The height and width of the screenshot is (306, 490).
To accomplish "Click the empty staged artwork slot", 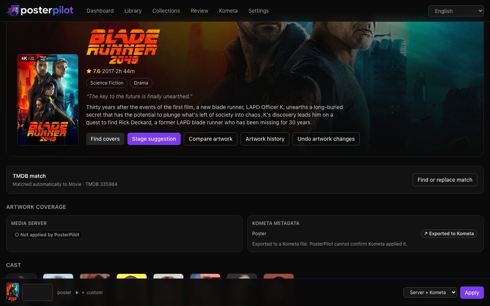I will 38,293.
